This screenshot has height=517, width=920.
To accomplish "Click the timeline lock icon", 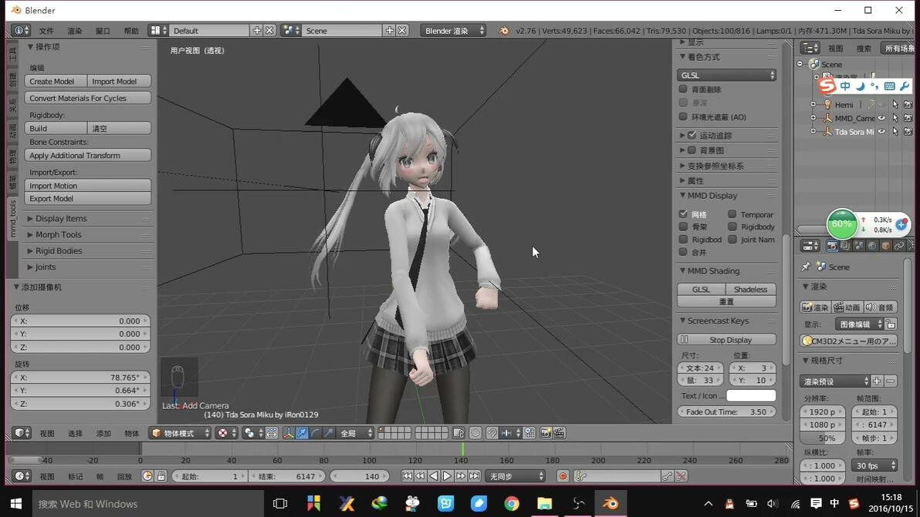I will coord(161,476).
